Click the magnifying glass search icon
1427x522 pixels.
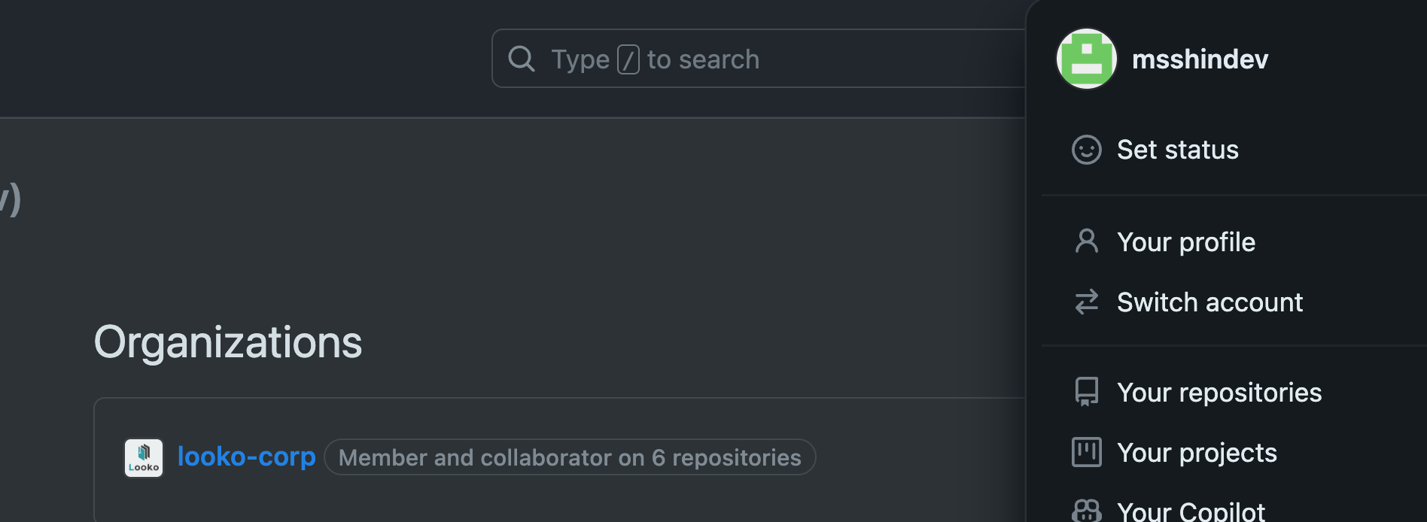pos(521,59)
